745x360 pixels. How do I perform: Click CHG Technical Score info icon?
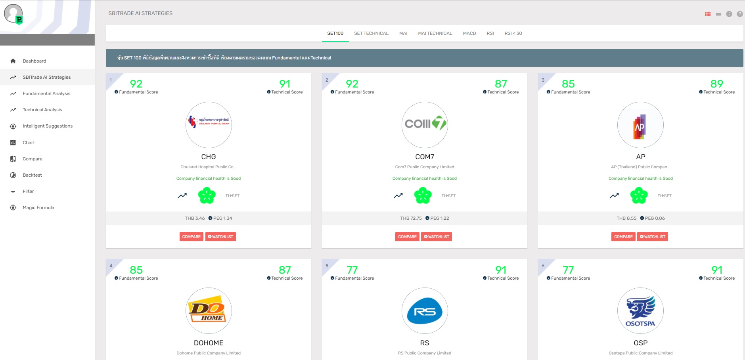pyautogui.click(x=269, y=92)
